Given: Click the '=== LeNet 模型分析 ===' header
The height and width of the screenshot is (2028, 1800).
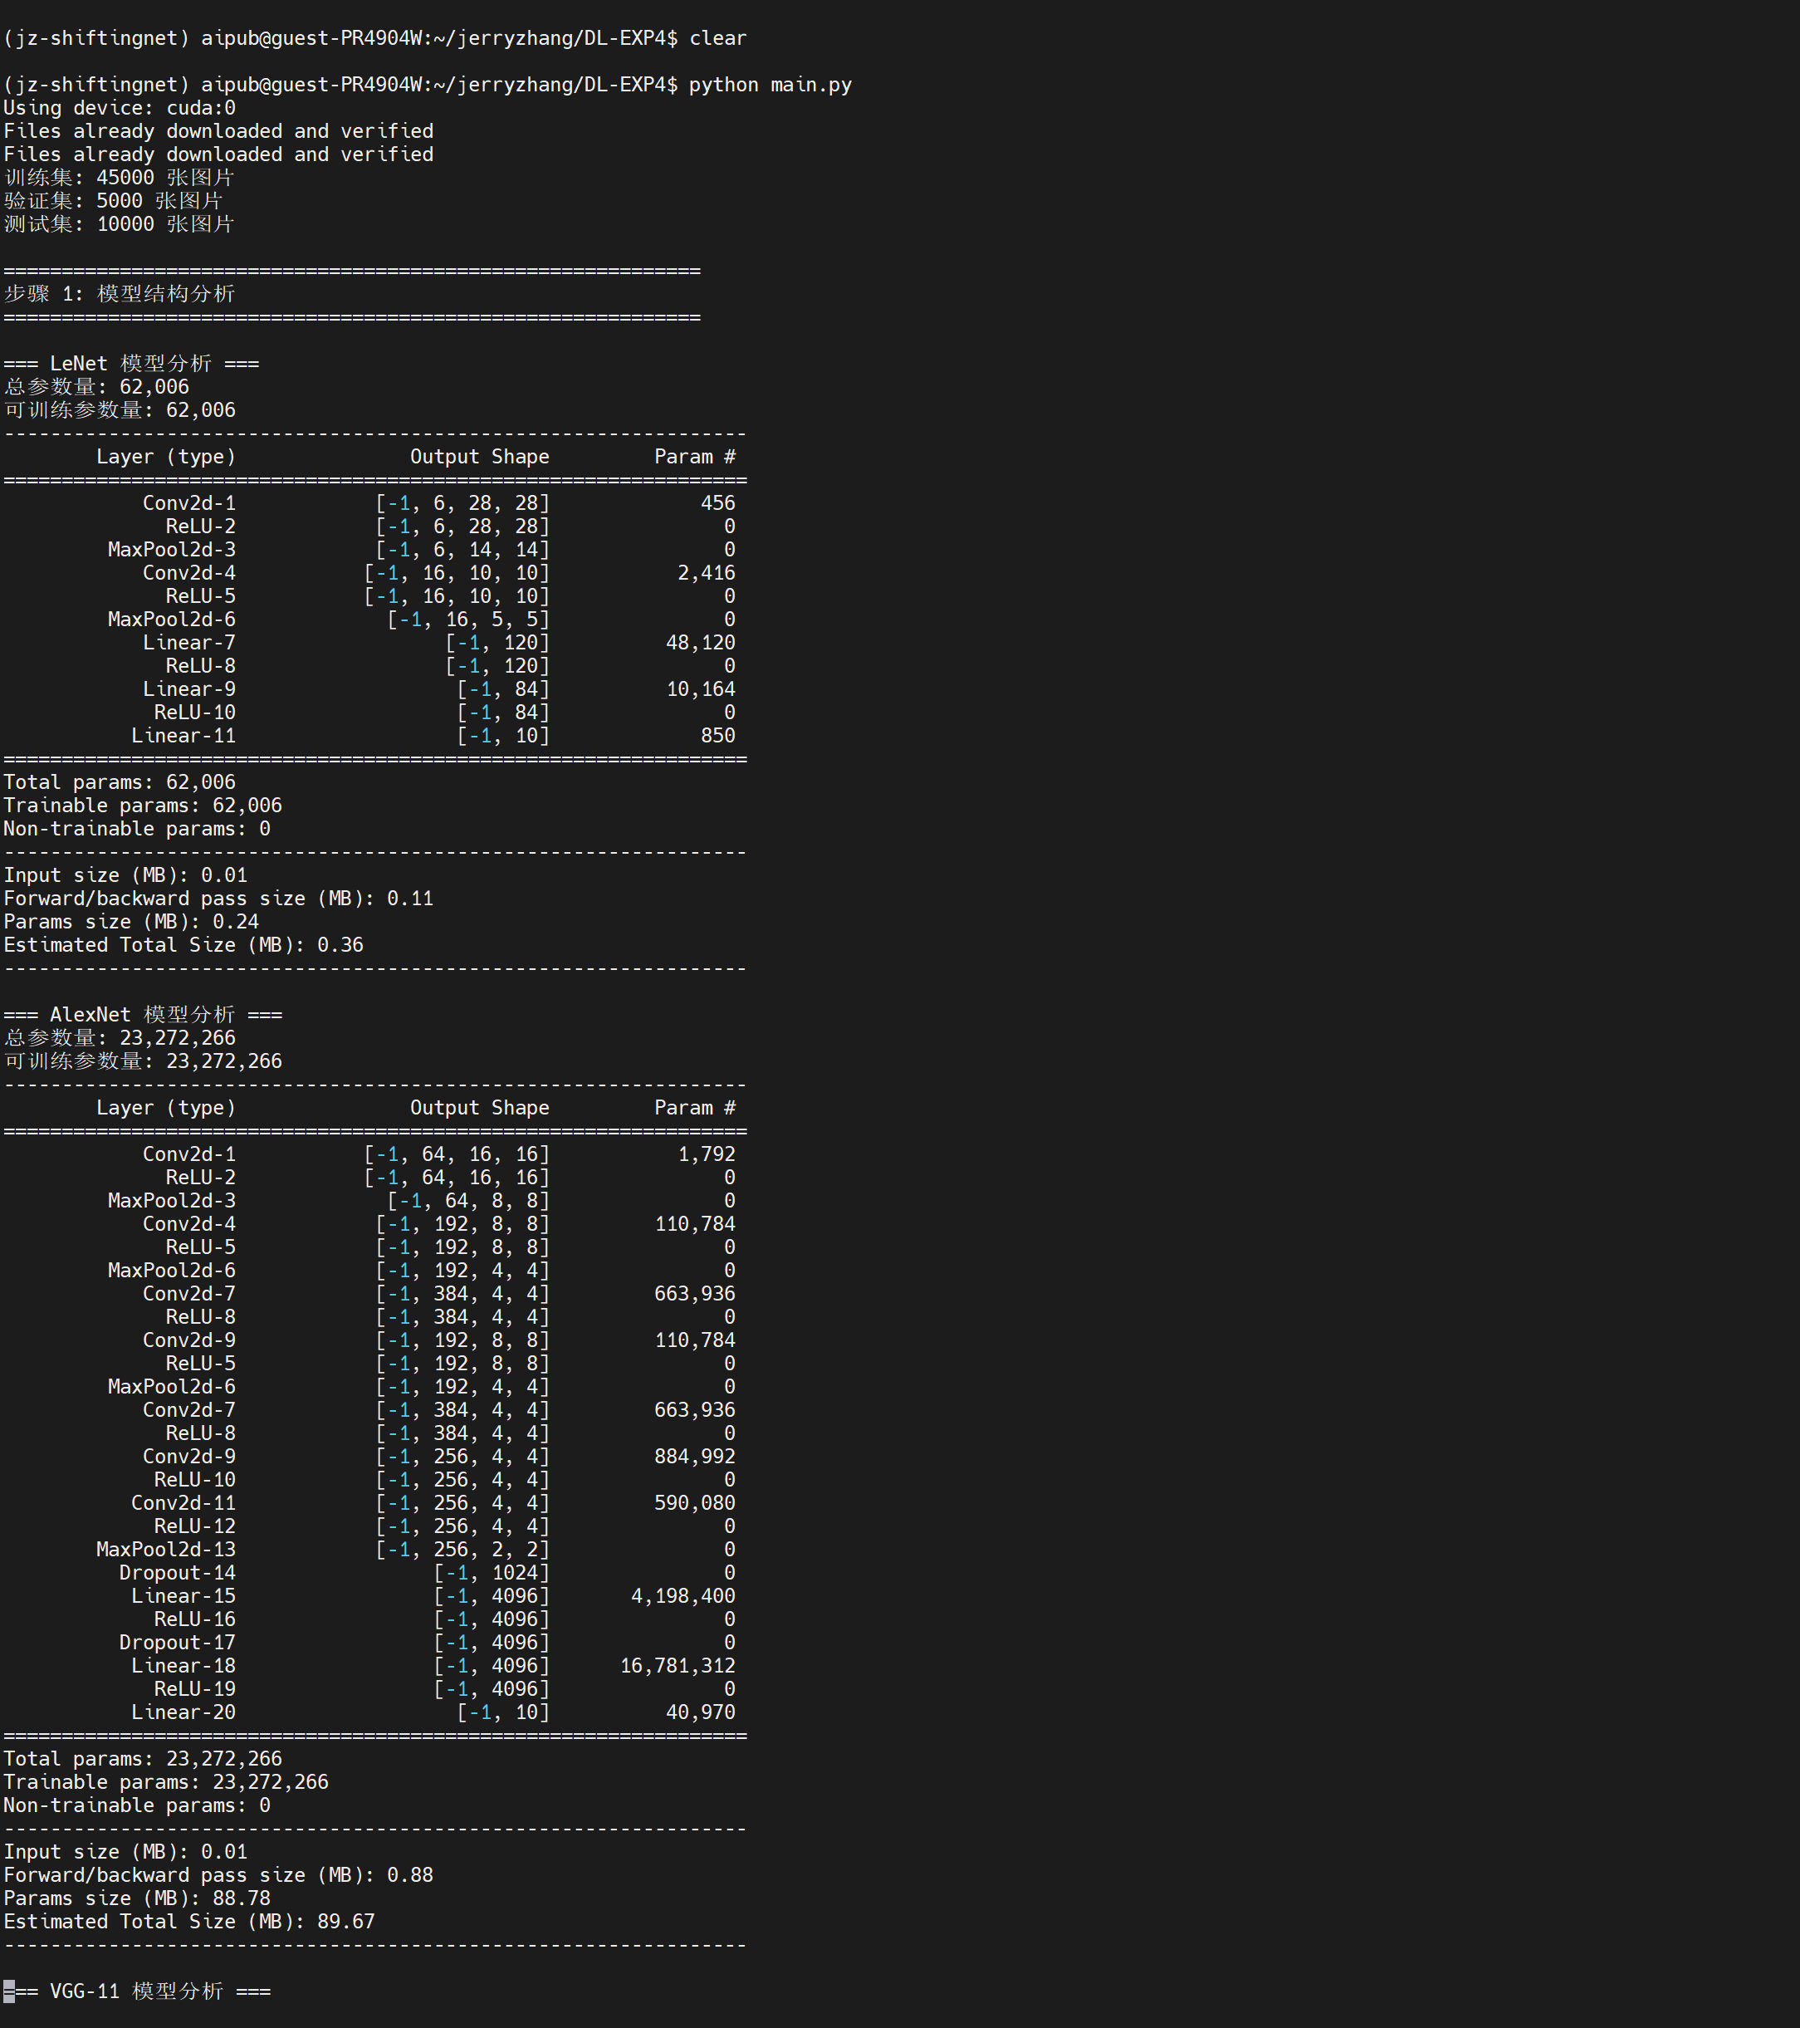Looking at the screenshot, I should [x=131, y=363].
